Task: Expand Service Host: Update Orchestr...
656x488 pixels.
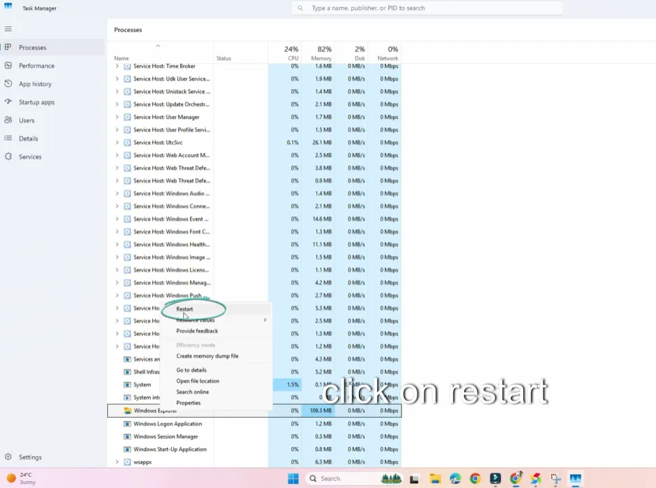Action: point(117,104)
